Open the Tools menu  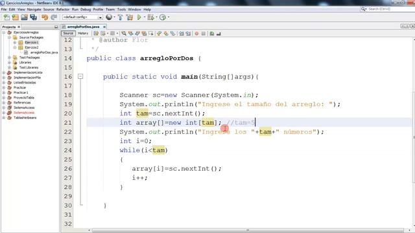121,10
